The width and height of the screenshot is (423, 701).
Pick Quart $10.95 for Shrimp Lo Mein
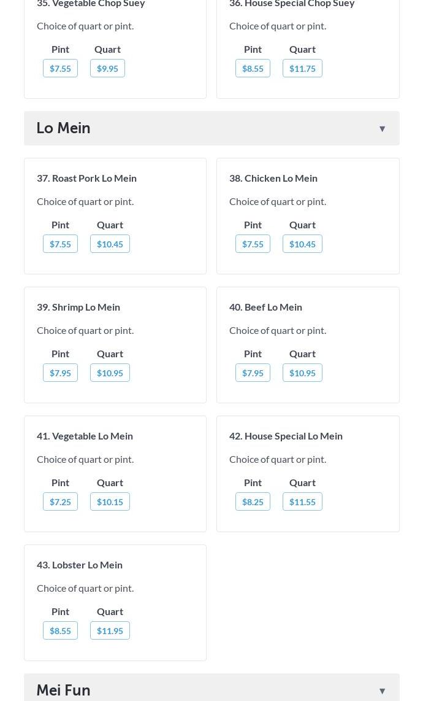point(110,373)
